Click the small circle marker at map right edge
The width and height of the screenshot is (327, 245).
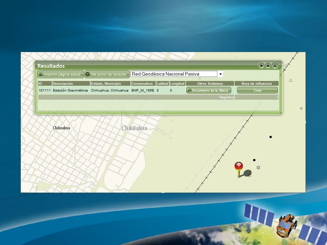tap(301, 108)
